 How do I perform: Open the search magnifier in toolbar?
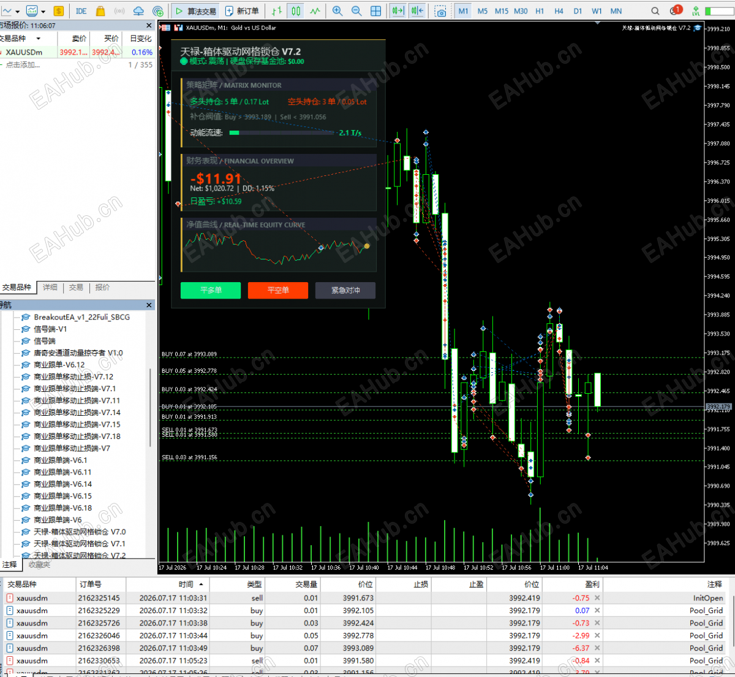point(655,11)
